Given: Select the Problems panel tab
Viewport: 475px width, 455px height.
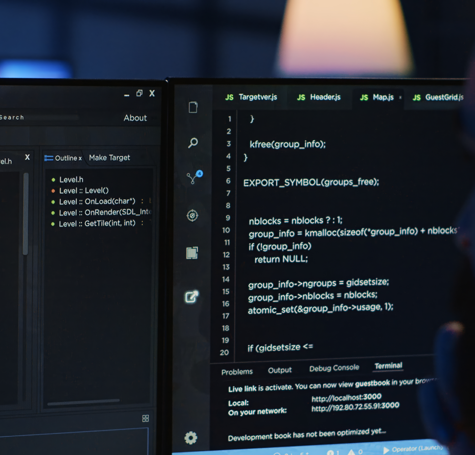Looking at the screenshot, I should tap(237, 372).
